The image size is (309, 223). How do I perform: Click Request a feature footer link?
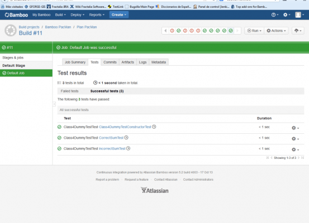pyautogui.click(x=136, y=180)
